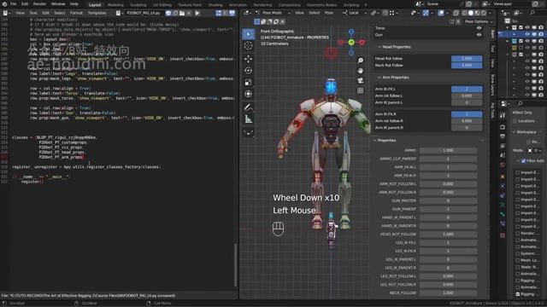This screenshot has width=547, height=307.
Task: Open the shading options dropdown arrow
Action: click(x=490, y=13)
